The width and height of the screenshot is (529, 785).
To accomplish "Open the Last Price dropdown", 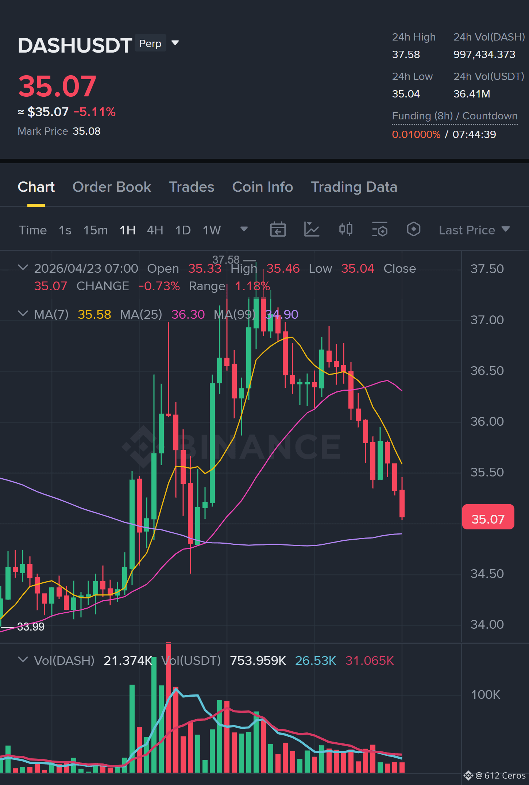I will pos(474,230).
